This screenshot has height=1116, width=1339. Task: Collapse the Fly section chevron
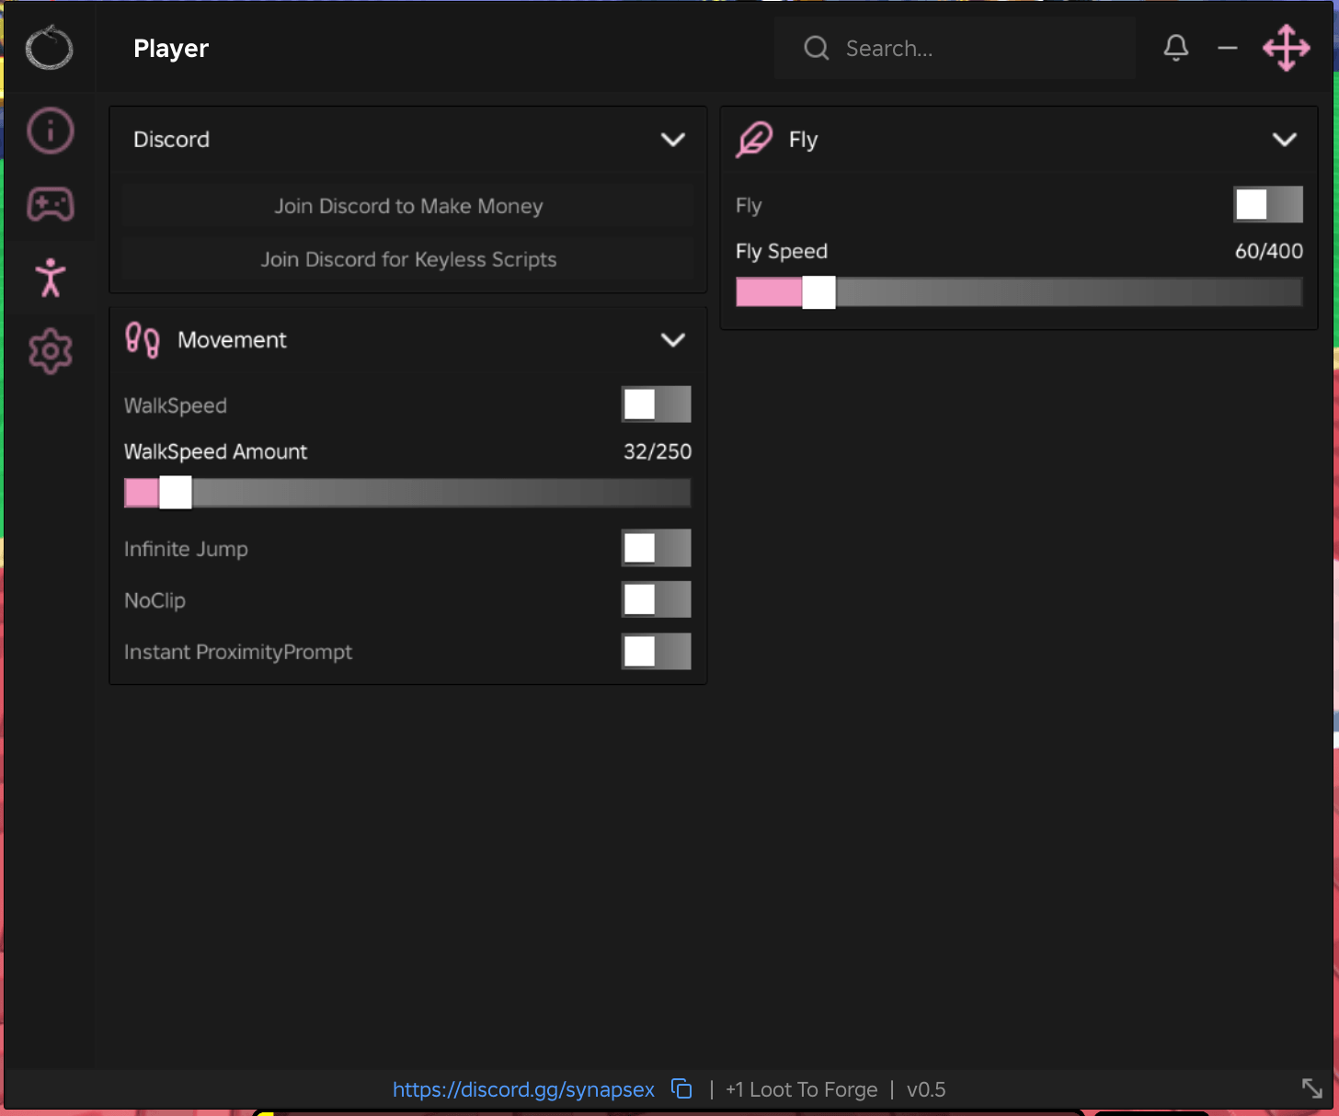tap(1285, 140)
